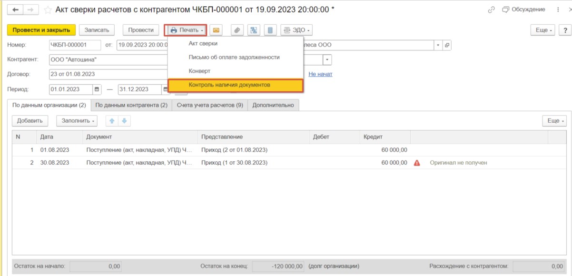Click the Номер input field
The image size is (572, 276).
click(75, 45)
